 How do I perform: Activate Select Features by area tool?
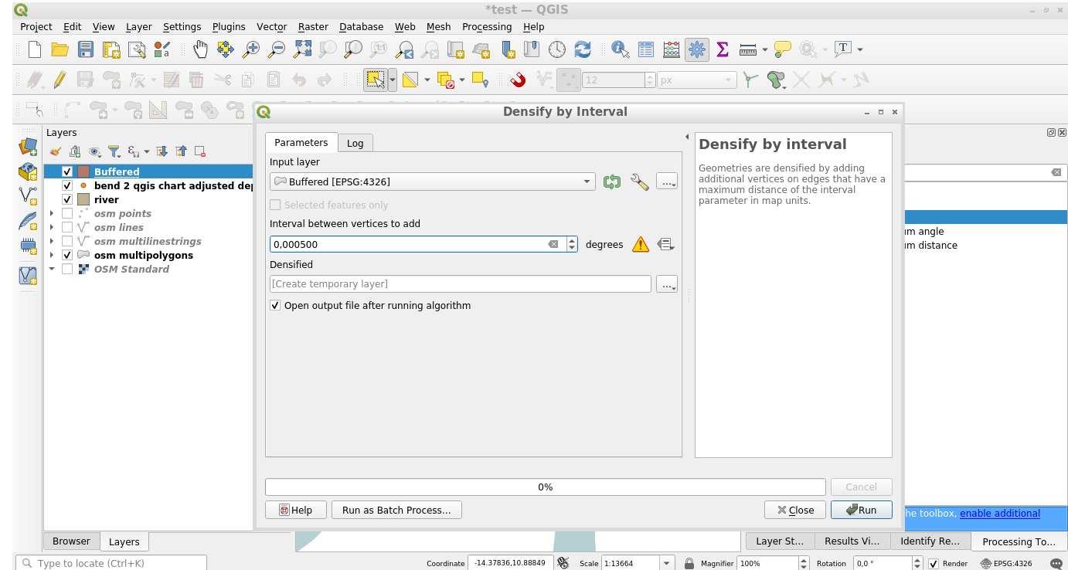pyautogui.click(x=376, y=80)
